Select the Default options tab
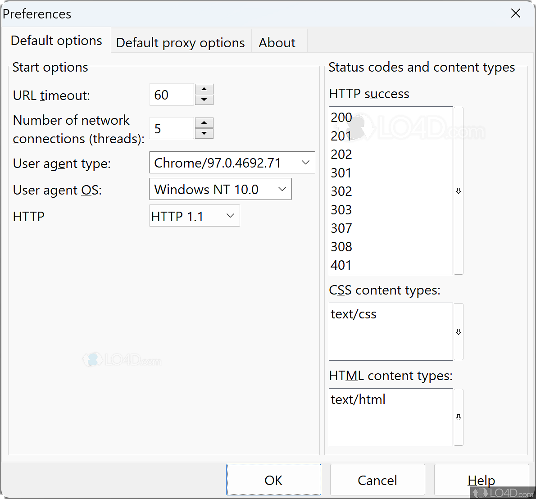 (x=56, y=40)
